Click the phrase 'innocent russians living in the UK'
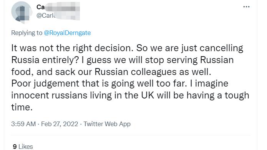This screenshot has width=267, height=150. pyautogui.click(x=83, y=95)
